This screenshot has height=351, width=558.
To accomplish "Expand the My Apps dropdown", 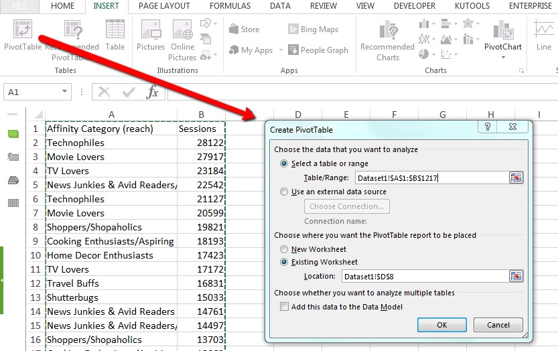I will click(x=279, y=50).
